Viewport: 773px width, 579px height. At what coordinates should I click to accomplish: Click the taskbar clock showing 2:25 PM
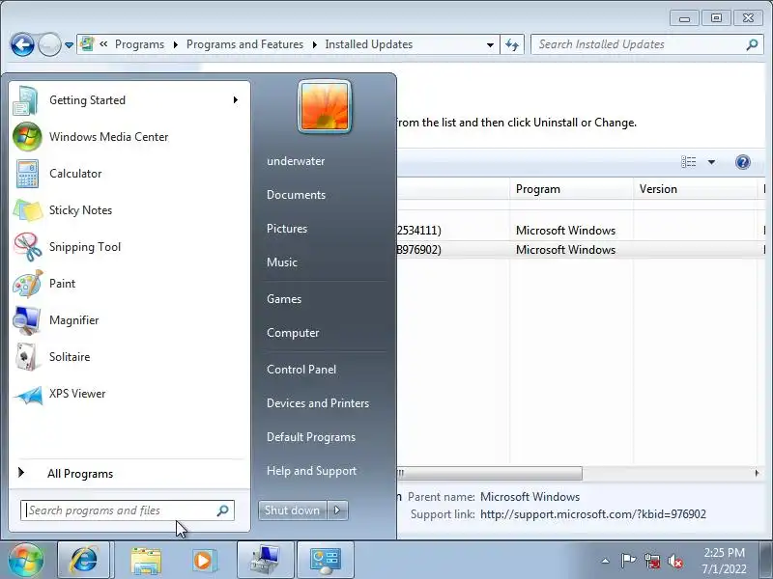[724, 561]
